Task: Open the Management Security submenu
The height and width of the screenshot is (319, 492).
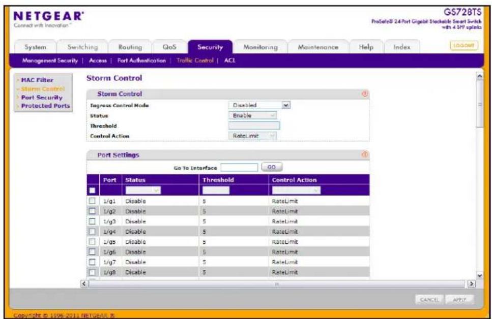Action: pos(50,60)
